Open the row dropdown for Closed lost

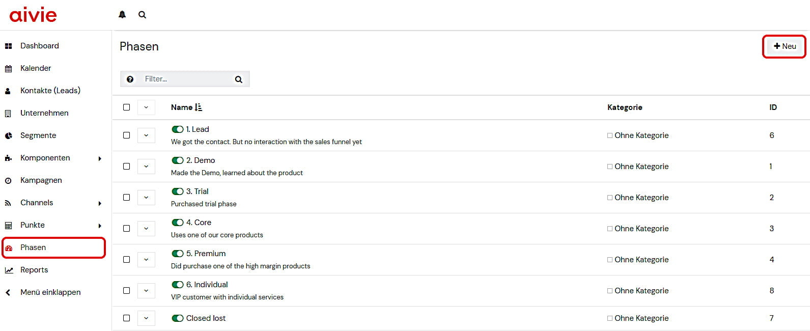pos(146,318)
